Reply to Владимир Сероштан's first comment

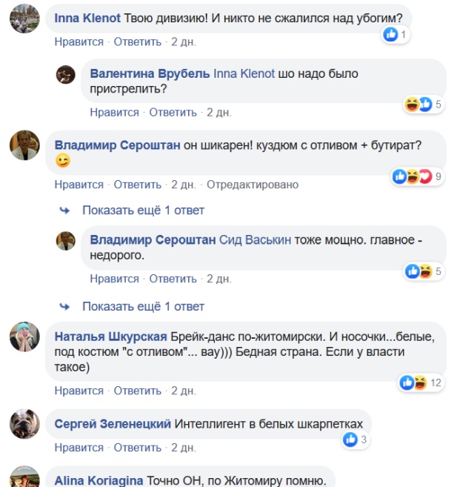pos(137,185)
